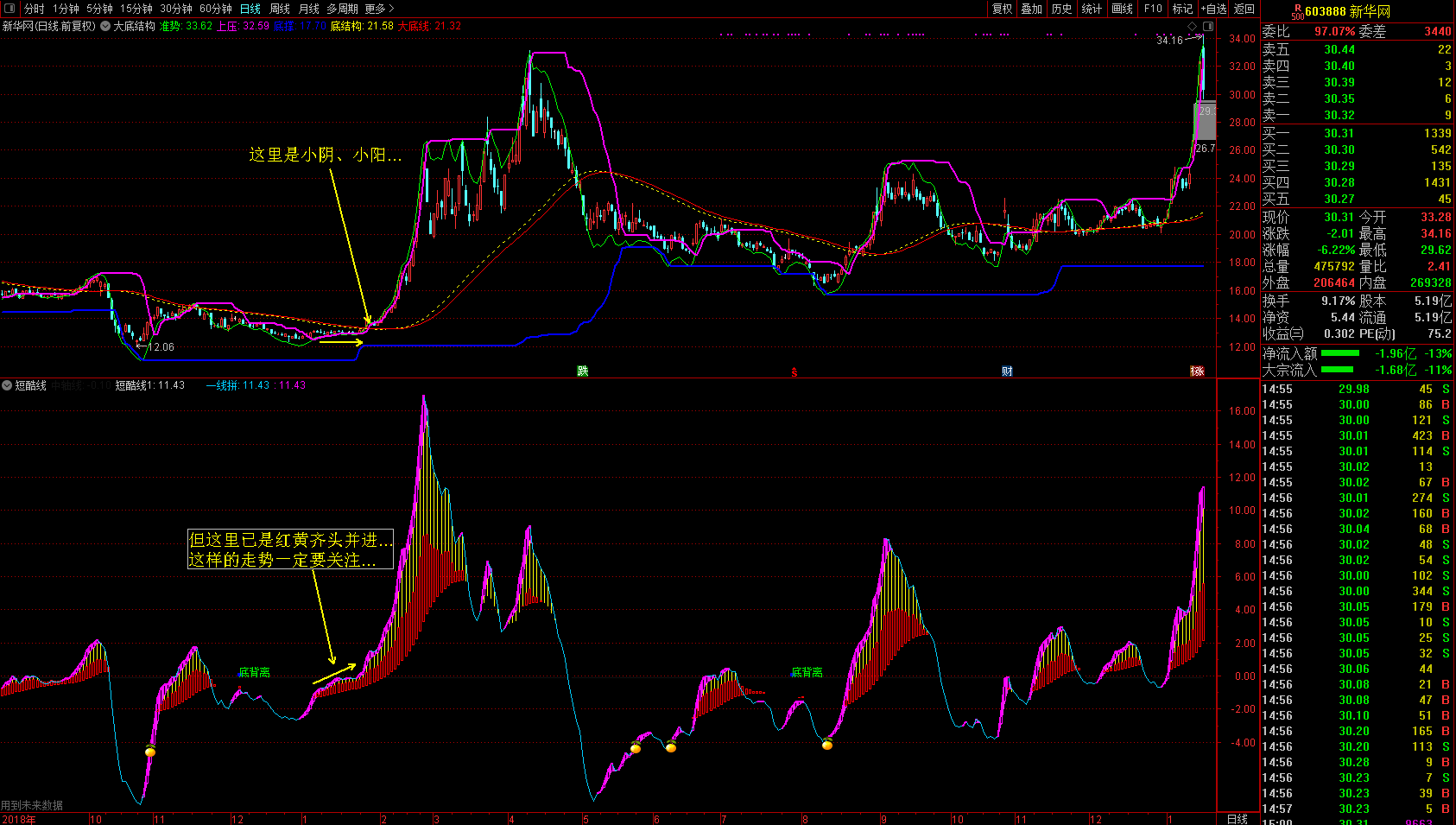The height and width of the screenshot is (825, 1456).
Task: Open the 大底结构 indicator dropdown arrow
Action: pos(105,26)
